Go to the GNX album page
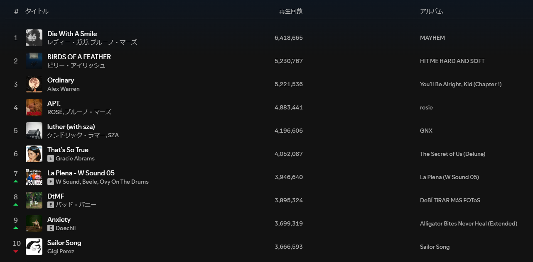Screen dimensions: 533x262 tap(426, 131)
